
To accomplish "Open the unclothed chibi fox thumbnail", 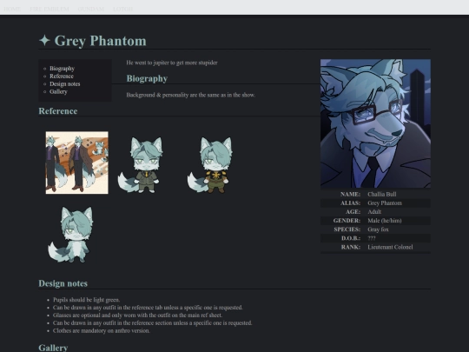I will [71, 235].
